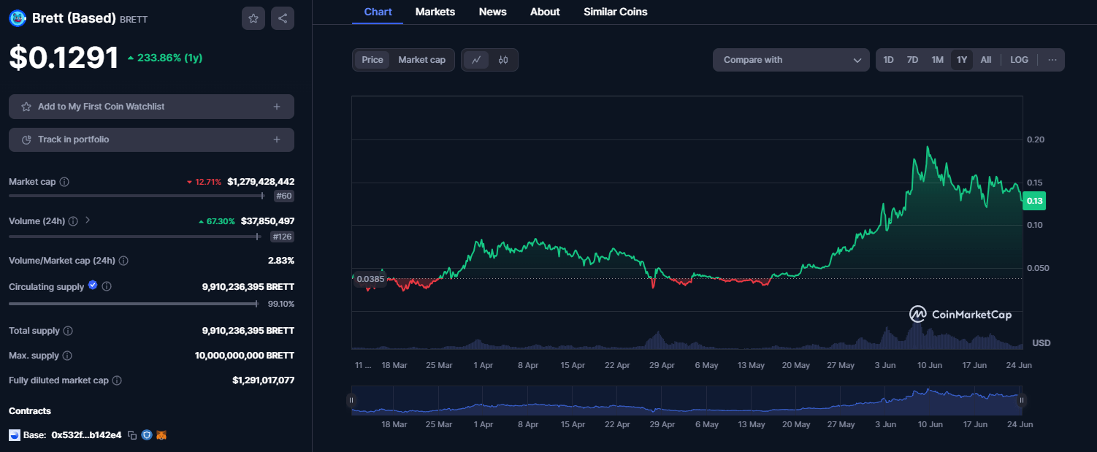Click the Track in portfolio button
This screenshot has height=452, width=1097.
[151, 139]
